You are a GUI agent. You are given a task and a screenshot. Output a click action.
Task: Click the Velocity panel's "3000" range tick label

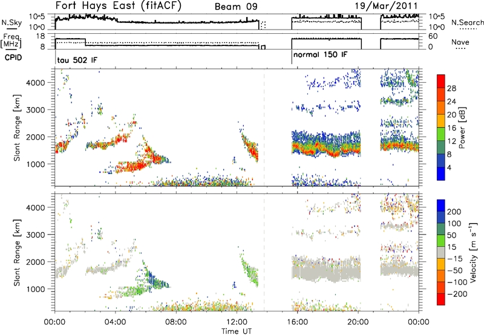pyautogui.click(x=35, y=235)
